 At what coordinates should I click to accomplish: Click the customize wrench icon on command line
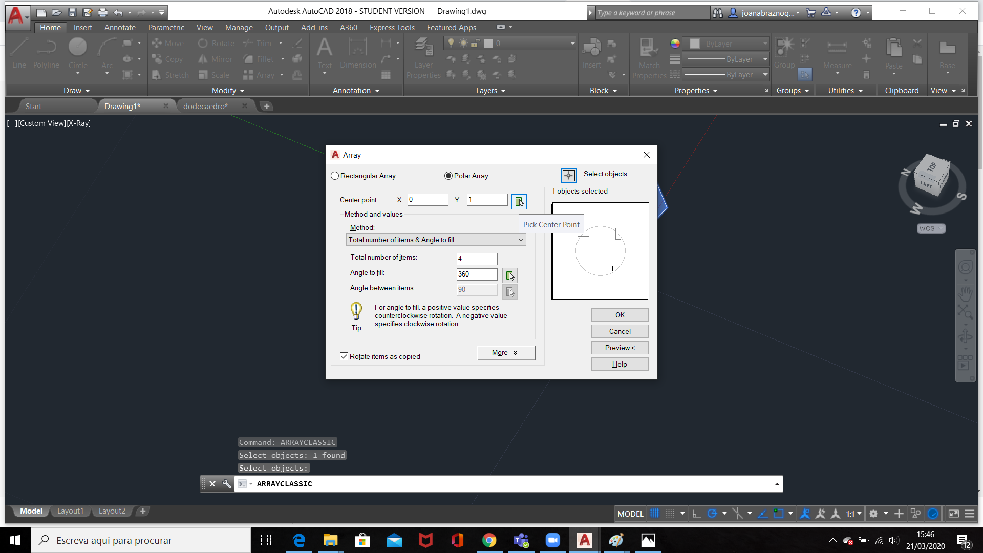tap(227, 484)
